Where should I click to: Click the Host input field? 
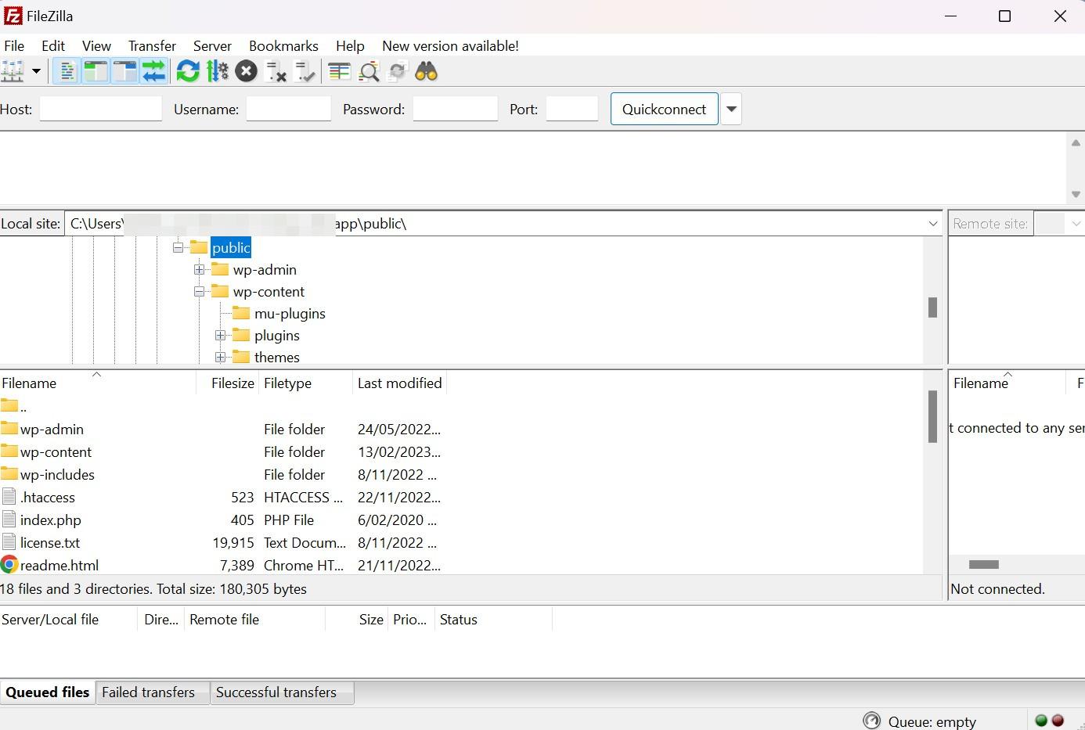point(100,109)
